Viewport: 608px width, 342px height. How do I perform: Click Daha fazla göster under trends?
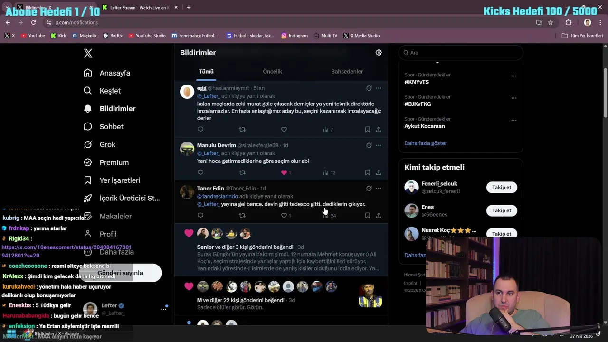(x=426, y=143)
